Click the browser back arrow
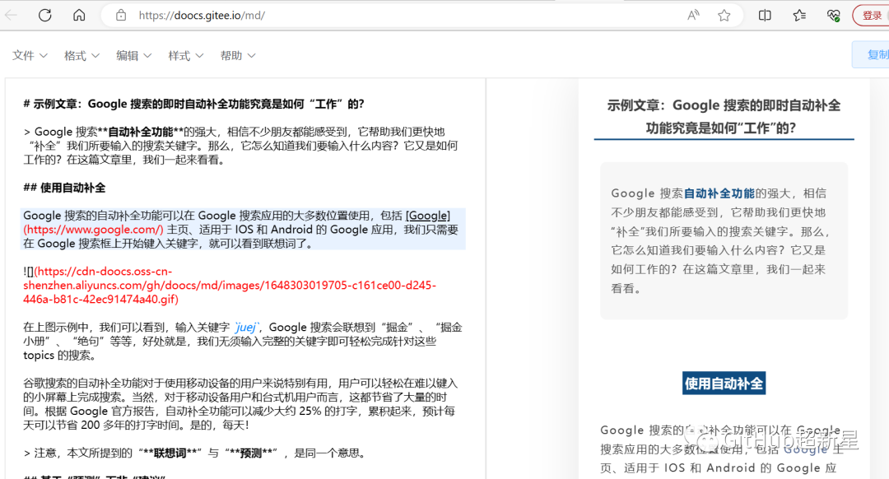The image size is (889, 479). (x=10, y=16)
